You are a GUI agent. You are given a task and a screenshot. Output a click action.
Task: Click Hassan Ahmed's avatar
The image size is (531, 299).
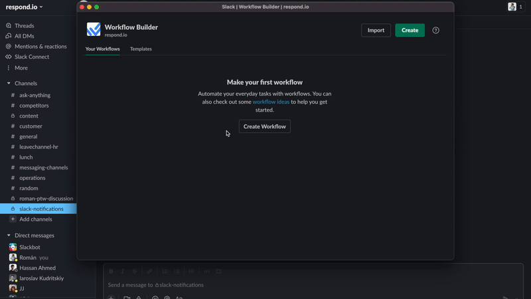click(13, 268)
